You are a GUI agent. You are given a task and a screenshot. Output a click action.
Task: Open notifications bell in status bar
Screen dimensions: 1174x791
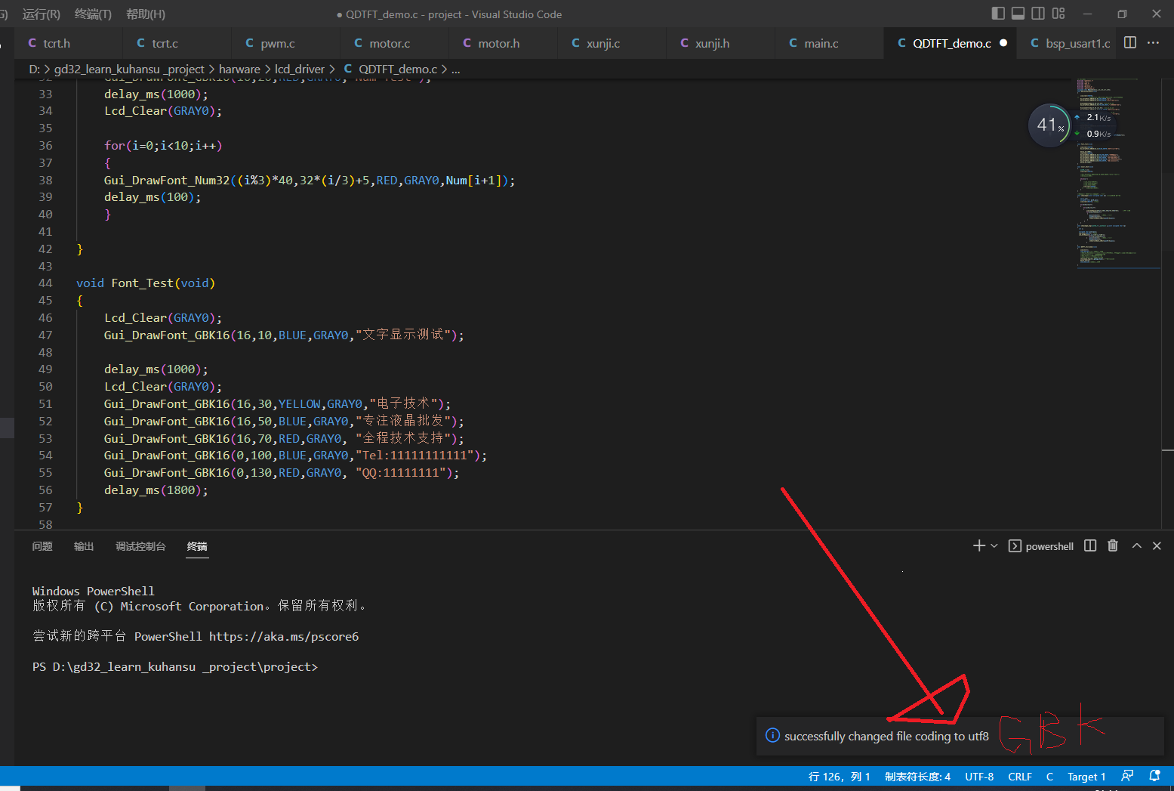(x=1154, y=776)
